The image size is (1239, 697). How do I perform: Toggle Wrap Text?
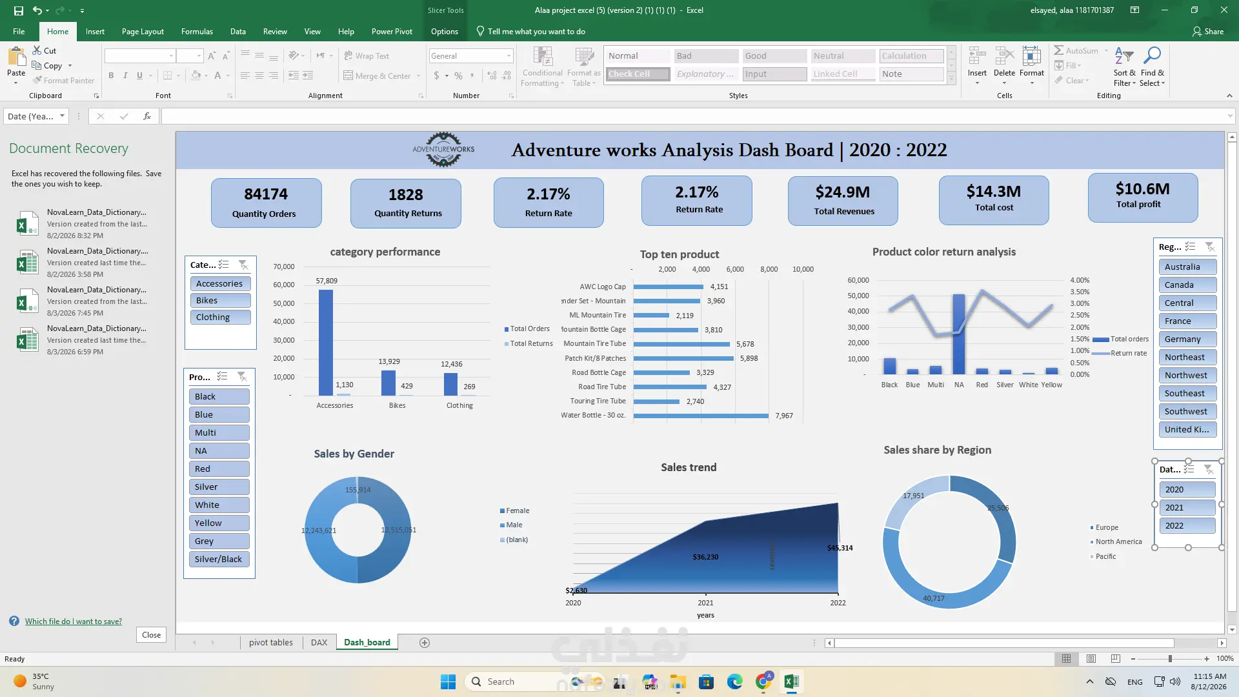coord(367,56)
